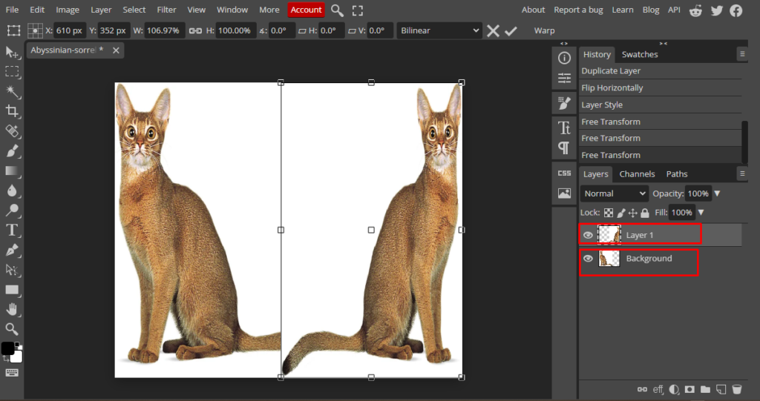This screenshot has height=401, width=760.
Task: Toggle lock position icon
Action: pos(632,213)
